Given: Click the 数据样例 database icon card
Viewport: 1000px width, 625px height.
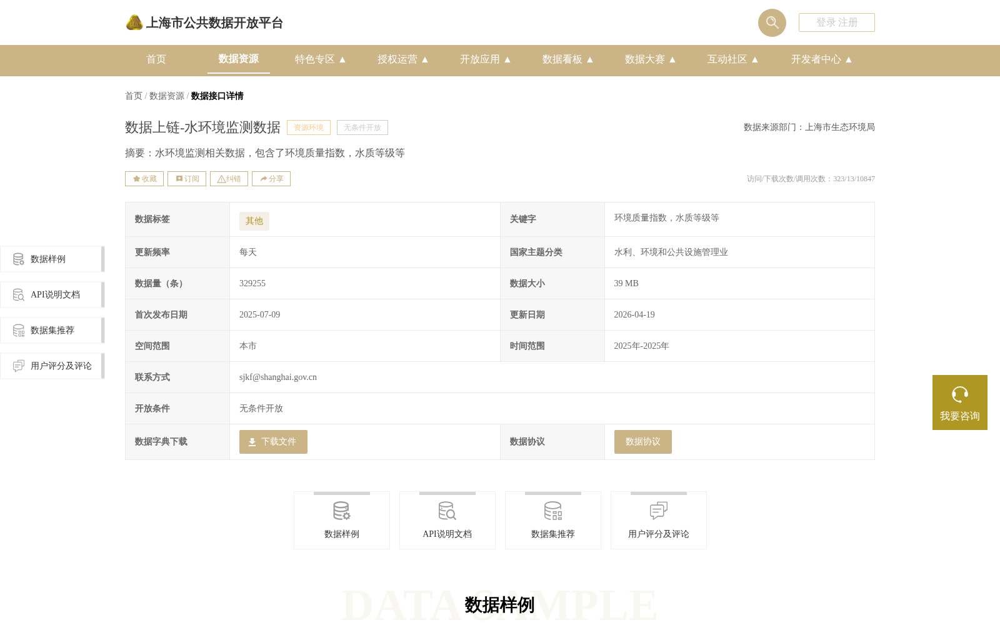Looking at the screenshot, I should tap(342, 520).
